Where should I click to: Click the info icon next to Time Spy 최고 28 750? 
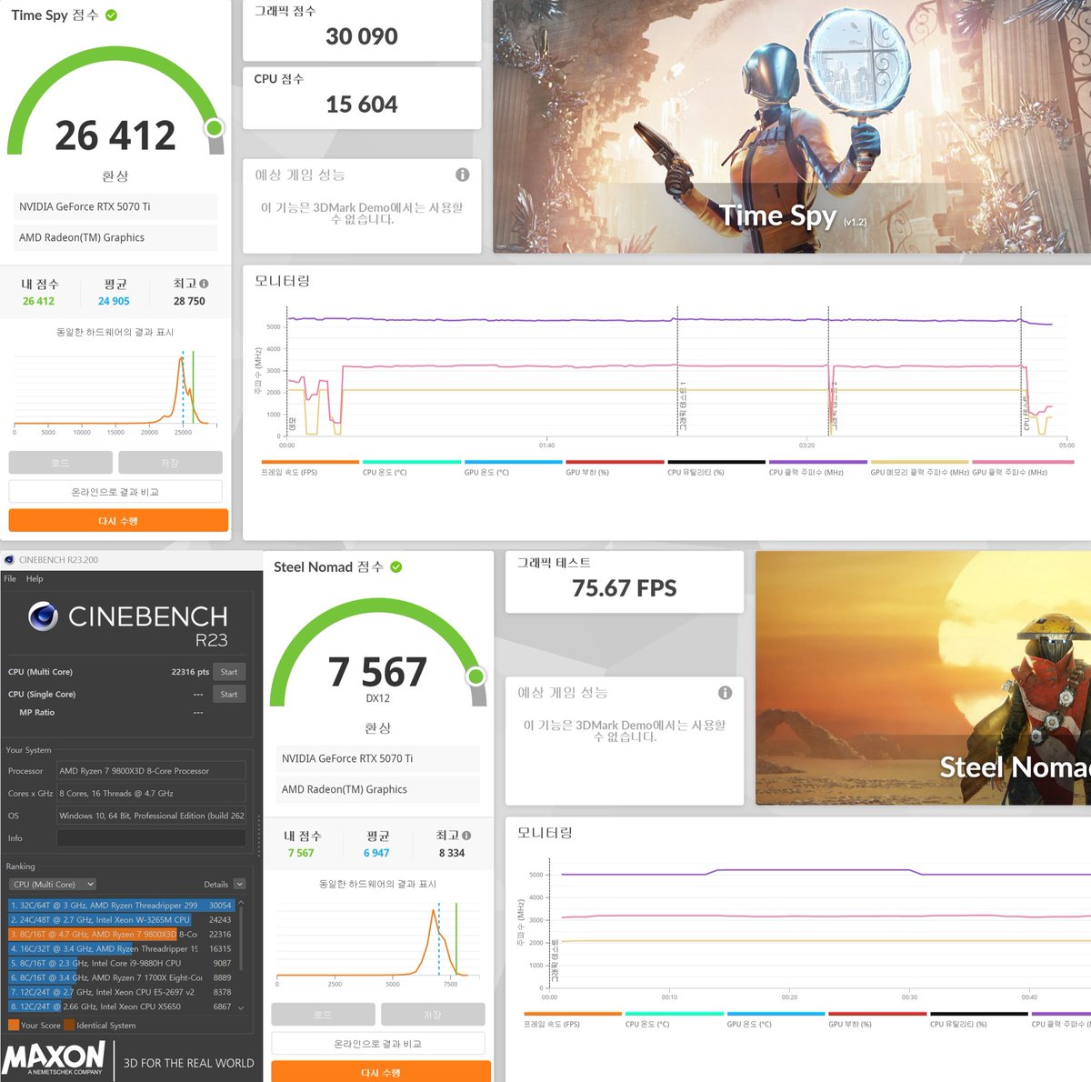pyautogui.click(x=204, y=284)
